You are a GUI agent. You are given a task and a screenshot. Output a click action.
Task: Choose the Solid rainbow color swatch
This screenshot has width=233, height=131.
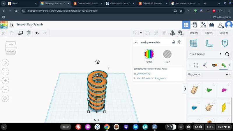click(x=149, y=54)
